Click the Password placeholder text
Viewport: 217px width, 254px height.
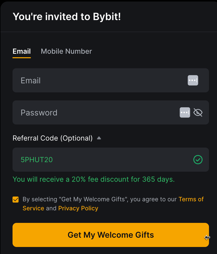(x=39, y=113)
